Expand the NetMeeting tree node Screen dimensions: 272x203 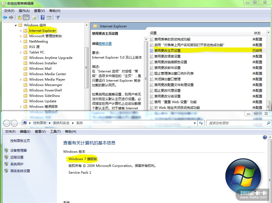pyautogui.click(x=21, y=42)
